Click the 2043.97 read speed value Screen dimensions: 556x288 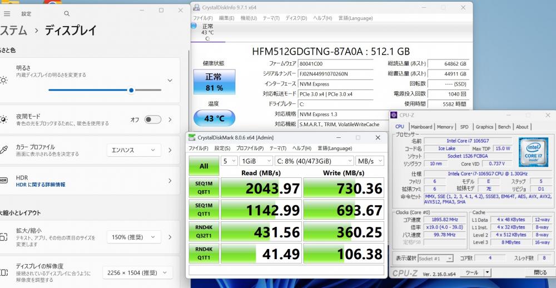point(261,187)
